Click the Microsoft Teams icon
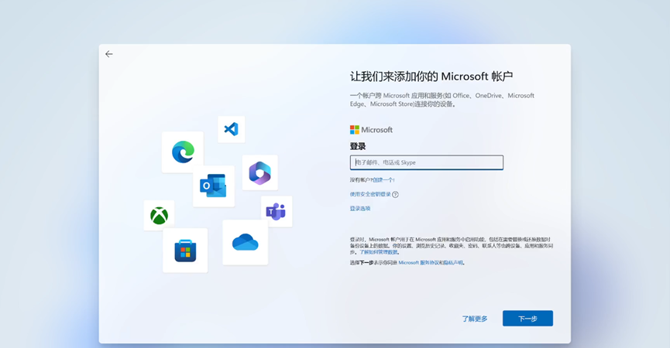 click(x=276, y=211)
